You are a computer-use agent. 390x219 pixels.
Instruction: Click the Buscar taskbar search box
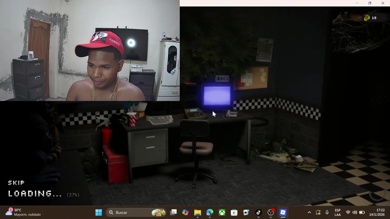pyautogui.click(x=136, y=212)
